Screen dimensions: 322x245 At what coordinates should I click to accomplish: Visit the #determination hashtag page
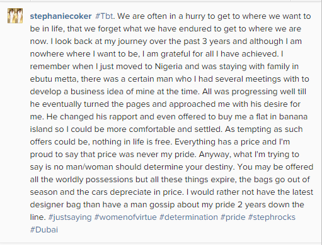tap(188, 217)
